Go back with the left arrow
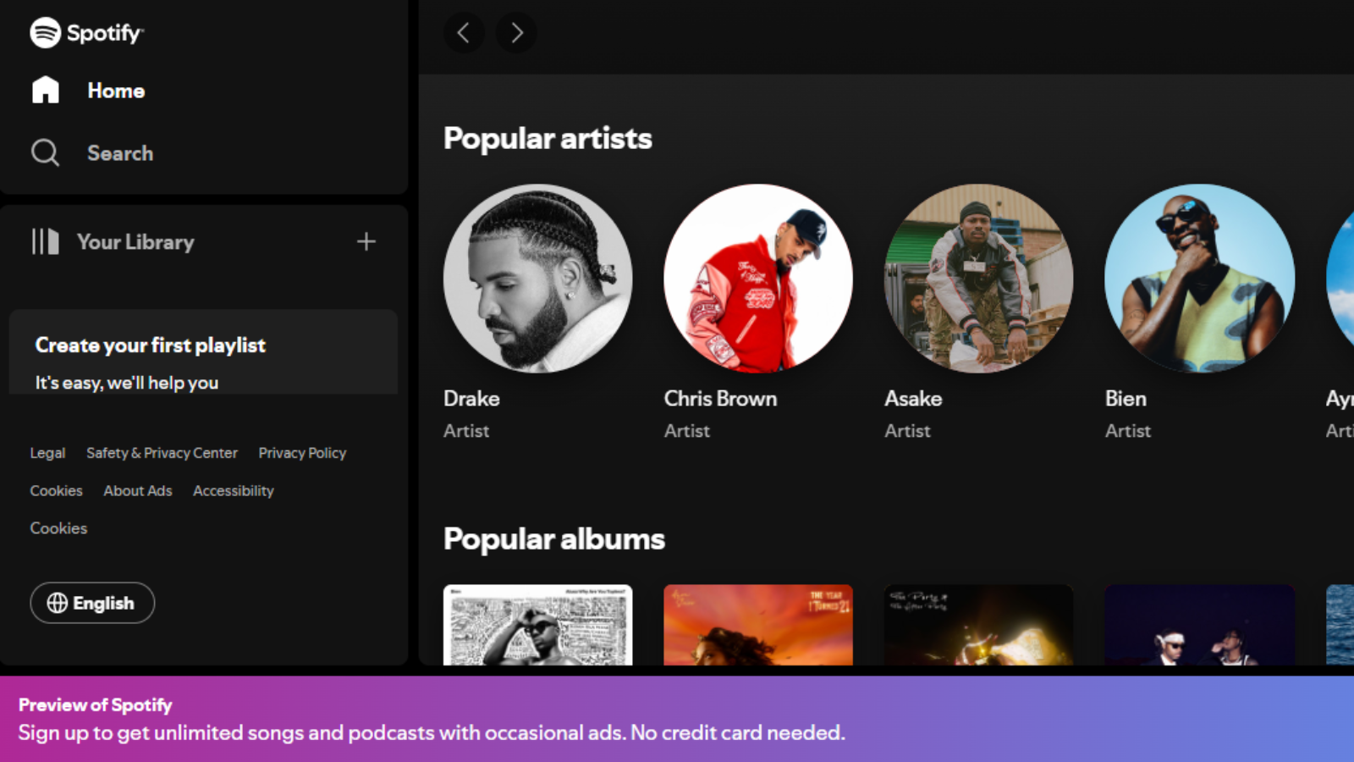 [464, 33]
